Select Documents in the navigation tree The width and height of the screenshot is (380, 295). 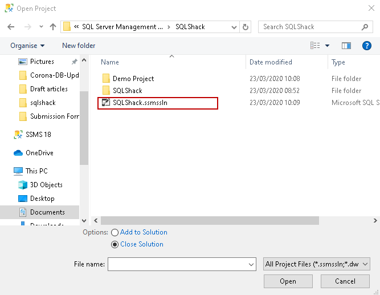point(47,212)
